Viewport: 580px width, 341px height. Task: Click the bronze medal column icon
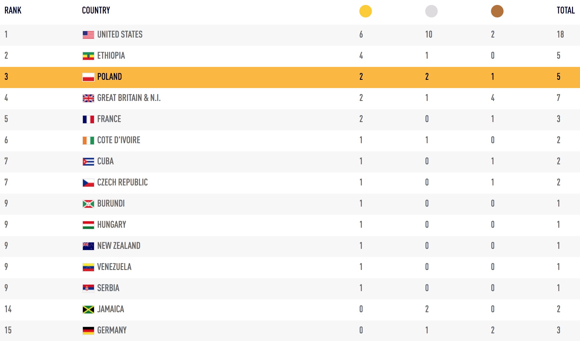[497, 11]
